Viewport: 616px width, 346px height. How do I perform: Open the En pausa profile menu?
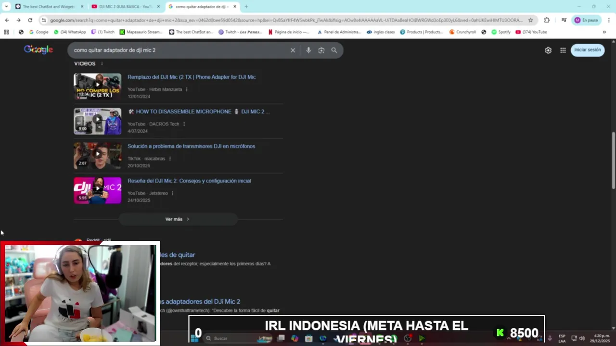(x=586, y=20)
